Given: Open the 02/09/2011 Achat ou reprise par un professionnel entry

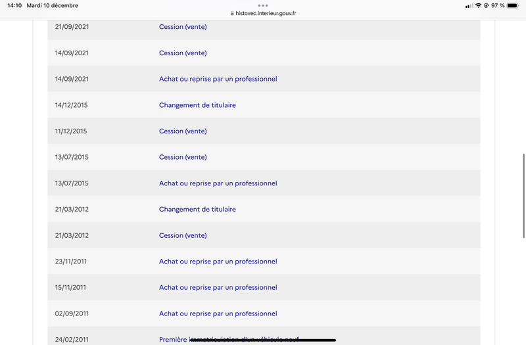Looking at the screenshot, I should pos(218,313).
